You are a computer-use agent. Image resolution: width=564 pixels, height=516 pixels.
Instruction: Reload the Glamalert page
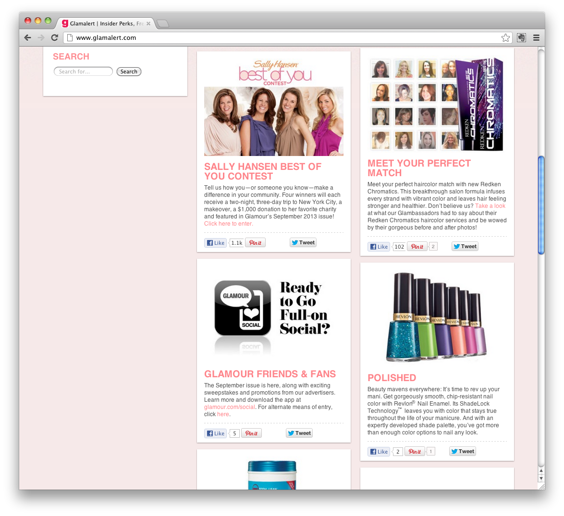point(55,38)
